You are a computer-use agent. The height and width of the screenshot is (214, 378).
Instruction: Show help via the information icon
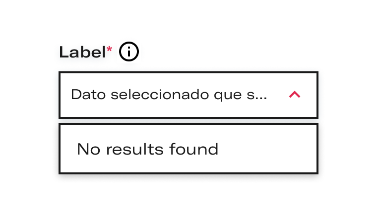(129, 52)
